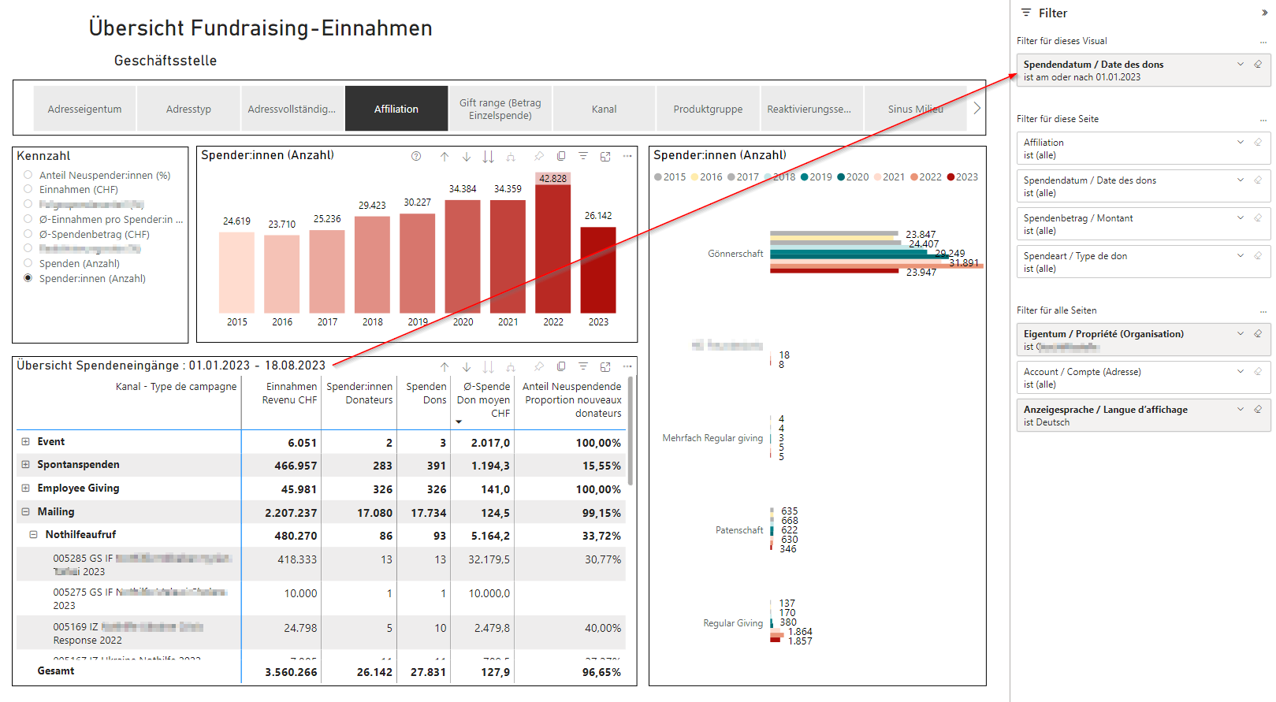Select the Affiliation tab

point(396,109)
